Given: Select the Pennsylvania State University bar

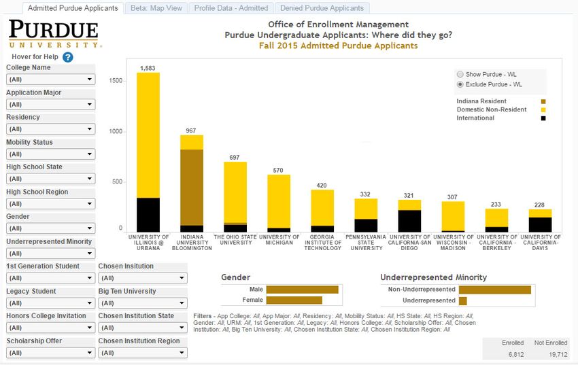Looking at the screenshot, I should (x=366, y=215).
